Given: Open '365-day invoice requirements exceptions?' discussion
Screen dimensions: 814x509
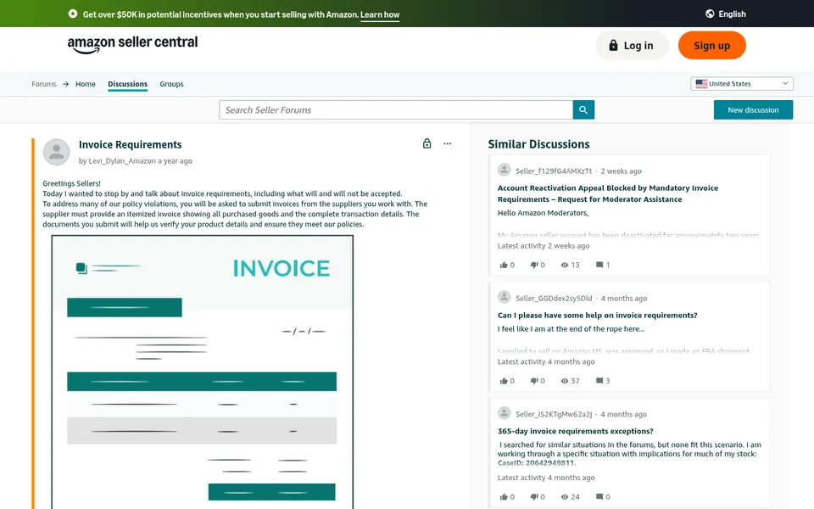Looking at the screenshot, I should [x=575, y=431].
